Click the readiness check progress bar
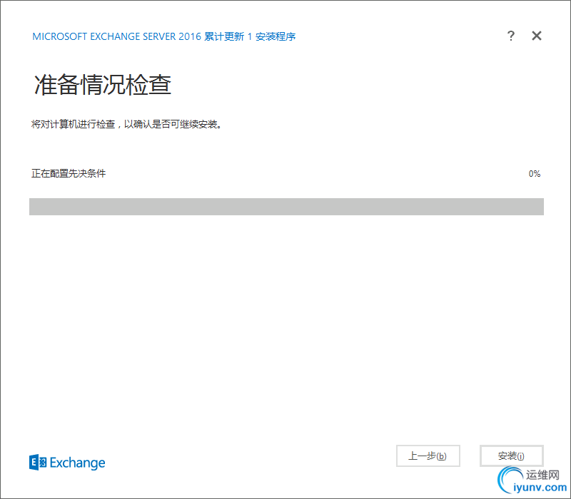The image size is (571, 499). [286, 207]
